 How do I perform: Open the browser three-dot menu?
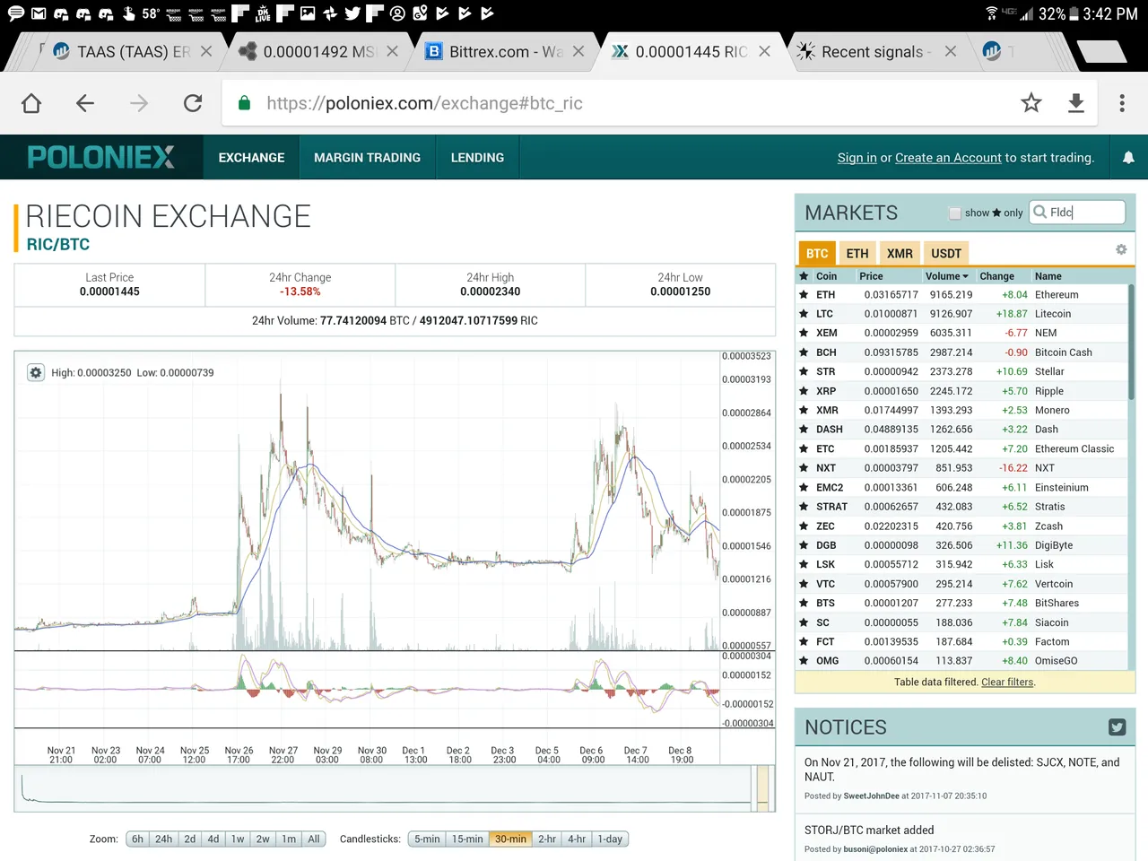1122,103
